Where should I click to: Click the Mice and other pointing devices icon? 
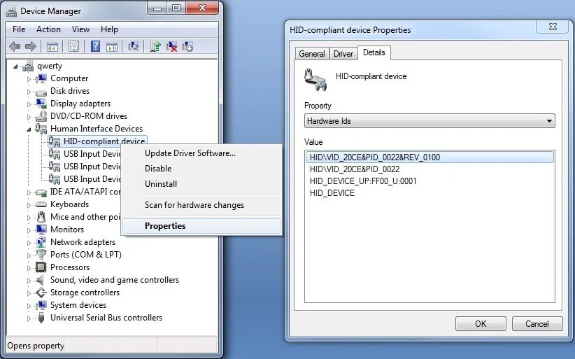point(41,217)
